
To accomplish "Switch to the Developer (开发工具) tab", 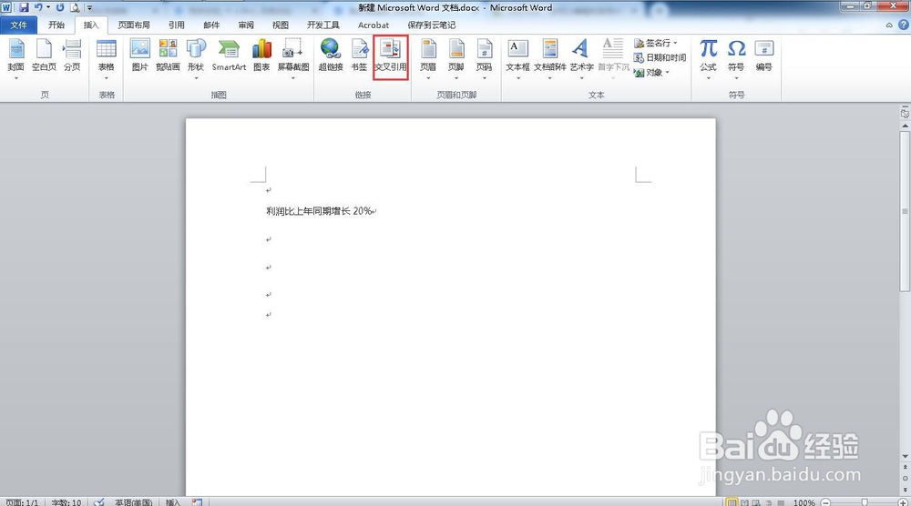I will point(323,25).
